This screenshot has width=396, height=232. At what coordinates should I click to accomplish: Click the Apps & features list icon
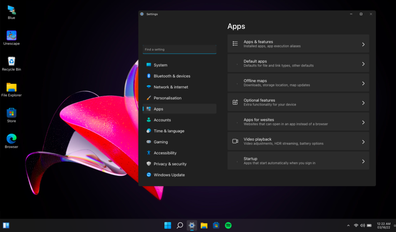[235, 44]
